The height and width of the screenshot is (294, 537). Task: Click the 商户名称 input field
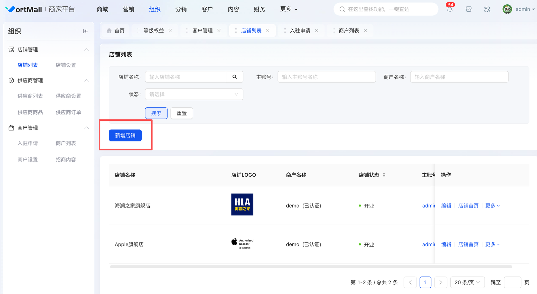coord(459,77)
